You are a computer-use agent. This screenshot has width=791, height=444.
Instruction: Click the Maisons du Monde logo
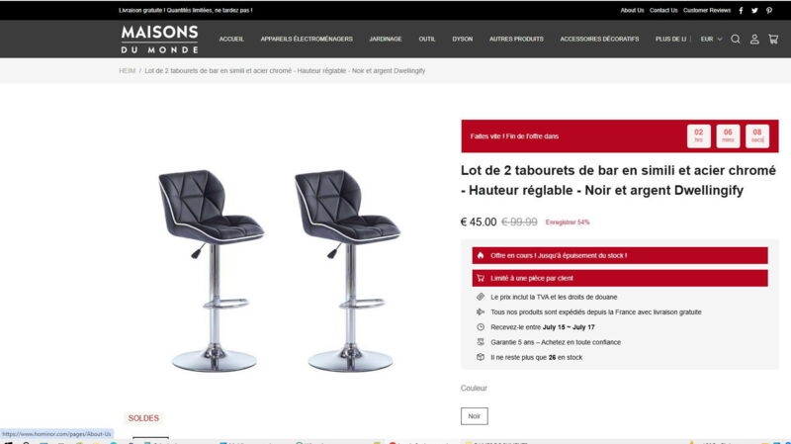click(x=159, y=39)
